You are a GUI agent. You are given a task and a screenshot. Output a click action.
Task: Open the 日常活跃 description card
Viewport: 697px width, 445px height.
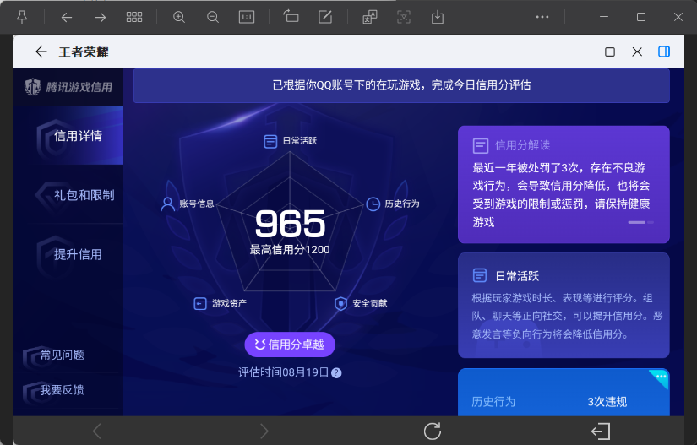pos(564,305)
